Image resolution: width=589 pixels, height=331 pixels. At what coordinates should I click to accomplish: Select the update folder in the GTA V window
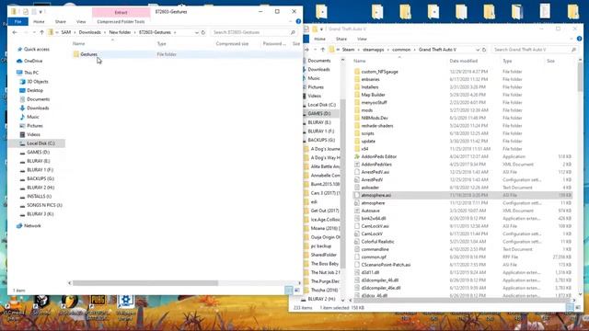368,141
